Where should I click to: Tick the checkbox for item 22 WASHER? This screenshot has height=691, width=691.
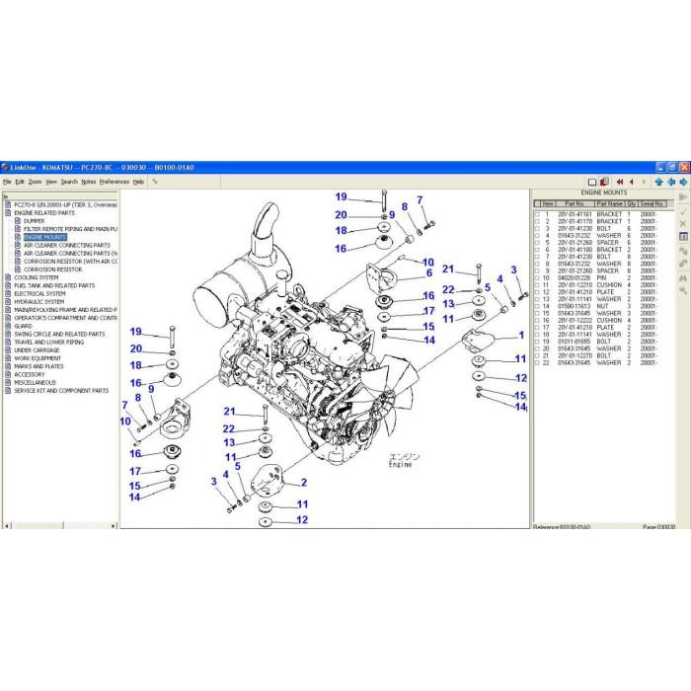pos(537,362)
